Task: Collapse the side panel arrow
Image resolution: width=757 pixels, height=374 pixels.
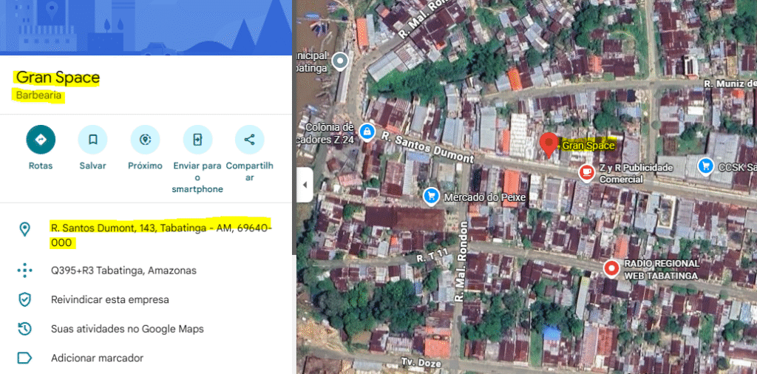Action: tap(305, 185)
